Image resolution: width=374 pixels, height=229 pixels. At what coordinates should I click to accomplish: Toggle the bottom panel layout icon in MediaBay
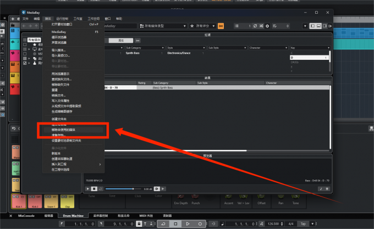tap(318, 26)
